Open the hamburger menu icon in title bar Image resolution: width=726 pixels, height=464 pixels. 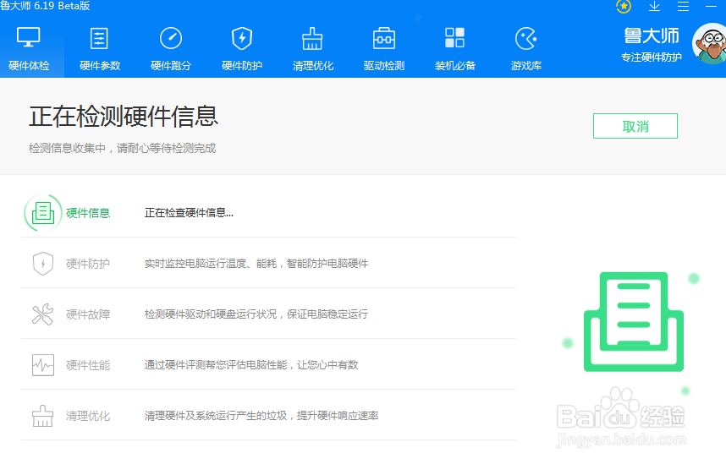point(684,6)
